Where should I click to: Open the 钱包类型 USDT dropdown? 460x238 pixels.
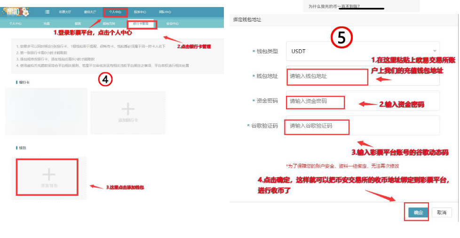click(x=362, y=51)
